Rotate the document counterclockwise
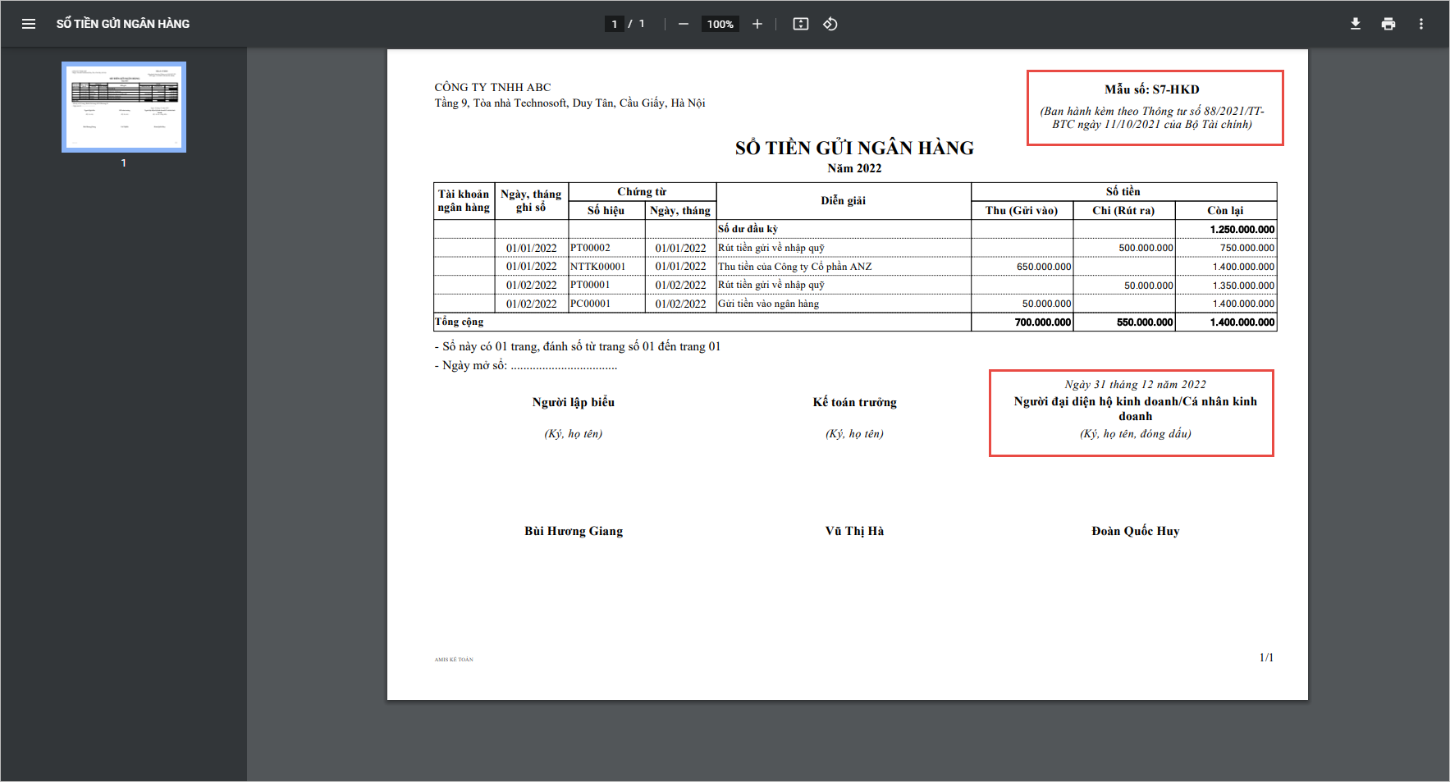This screenshot has height=782, width=1450. coord(830,24)
